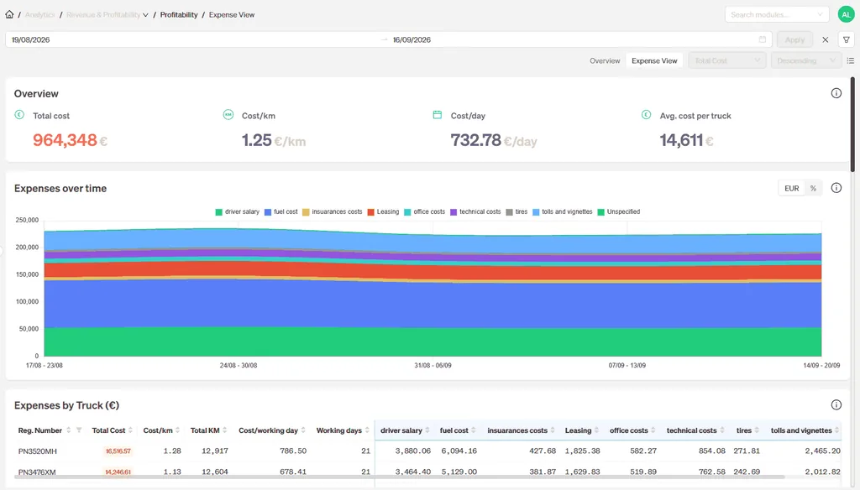Toggle the tires series in the legend

[x=517, y=211]
